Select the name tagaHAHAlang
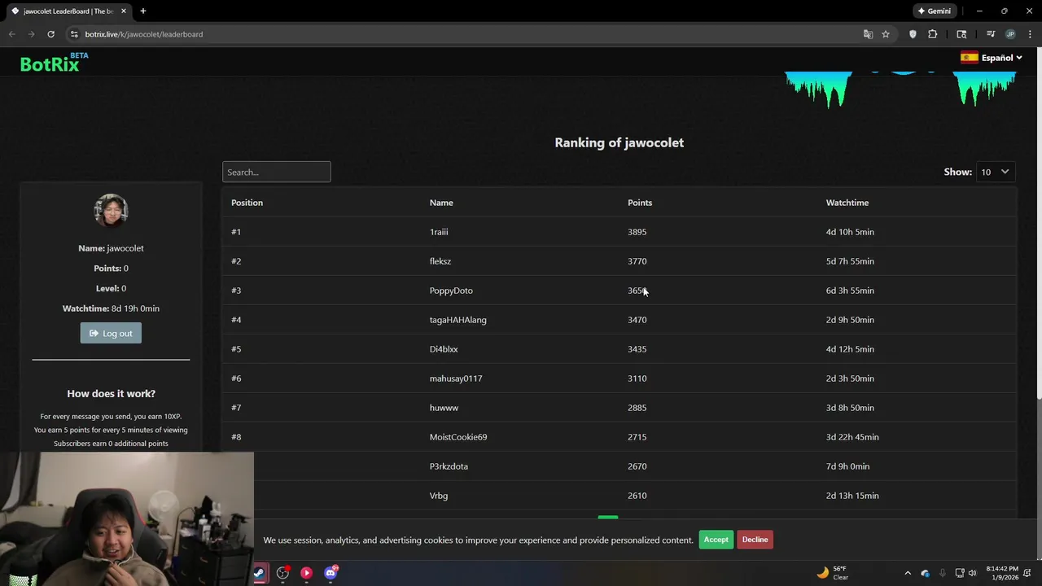 [x=458, y=320]
